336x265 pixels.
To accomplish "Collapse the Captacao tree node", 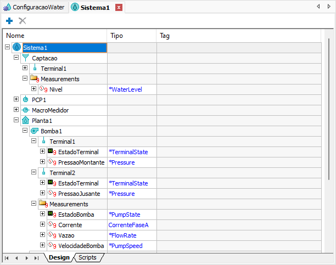I will point(16,58).
